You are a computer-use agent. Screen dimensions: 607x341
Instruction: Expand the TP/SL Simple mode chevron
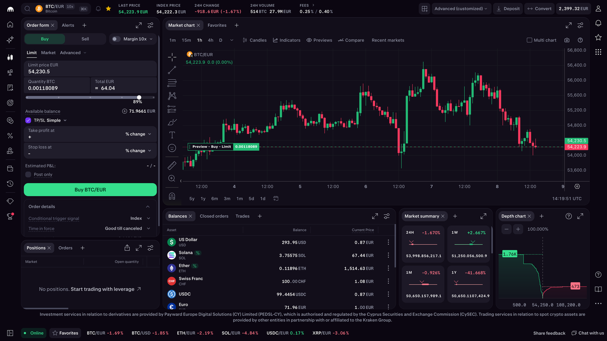[x=65, y=120]
